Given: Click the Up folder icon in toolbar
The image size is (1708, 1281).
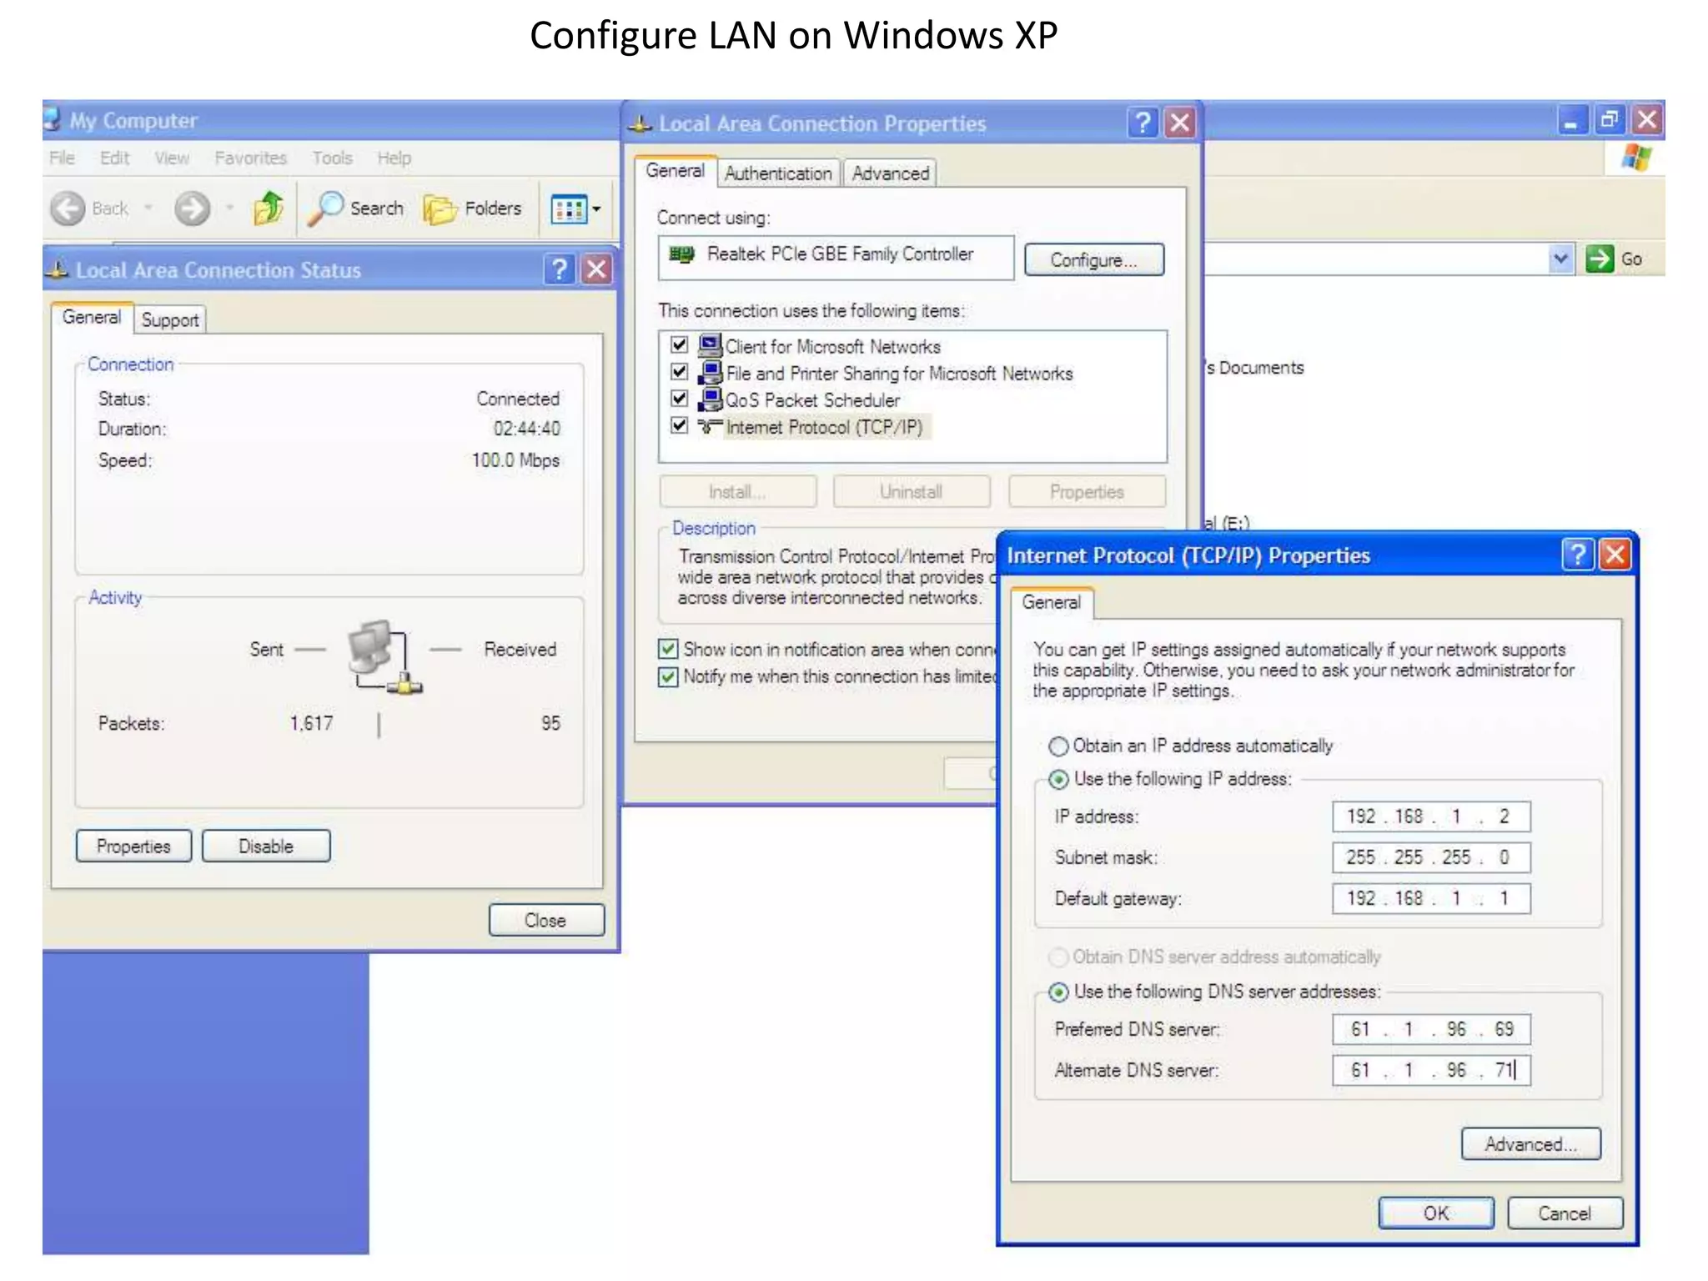Looking at the screenshot, I should pyautogui.click(x=269, y=208).
